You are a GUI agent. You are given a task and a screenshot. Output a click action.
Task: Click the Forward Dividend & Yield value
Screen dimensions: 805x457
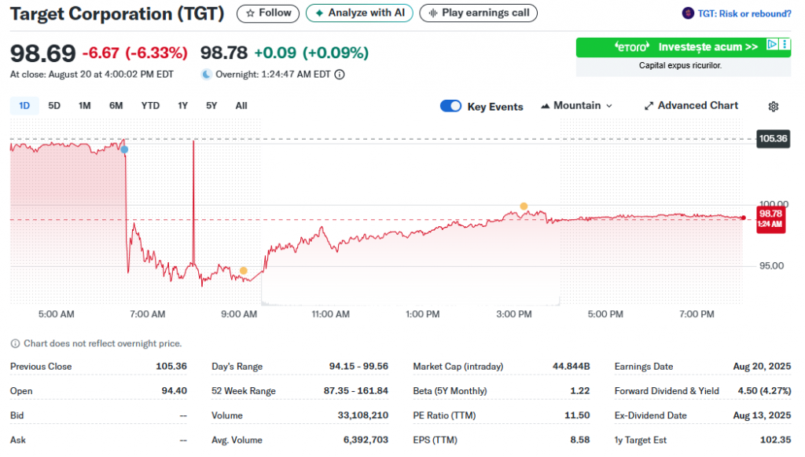(x=764, y=391)
